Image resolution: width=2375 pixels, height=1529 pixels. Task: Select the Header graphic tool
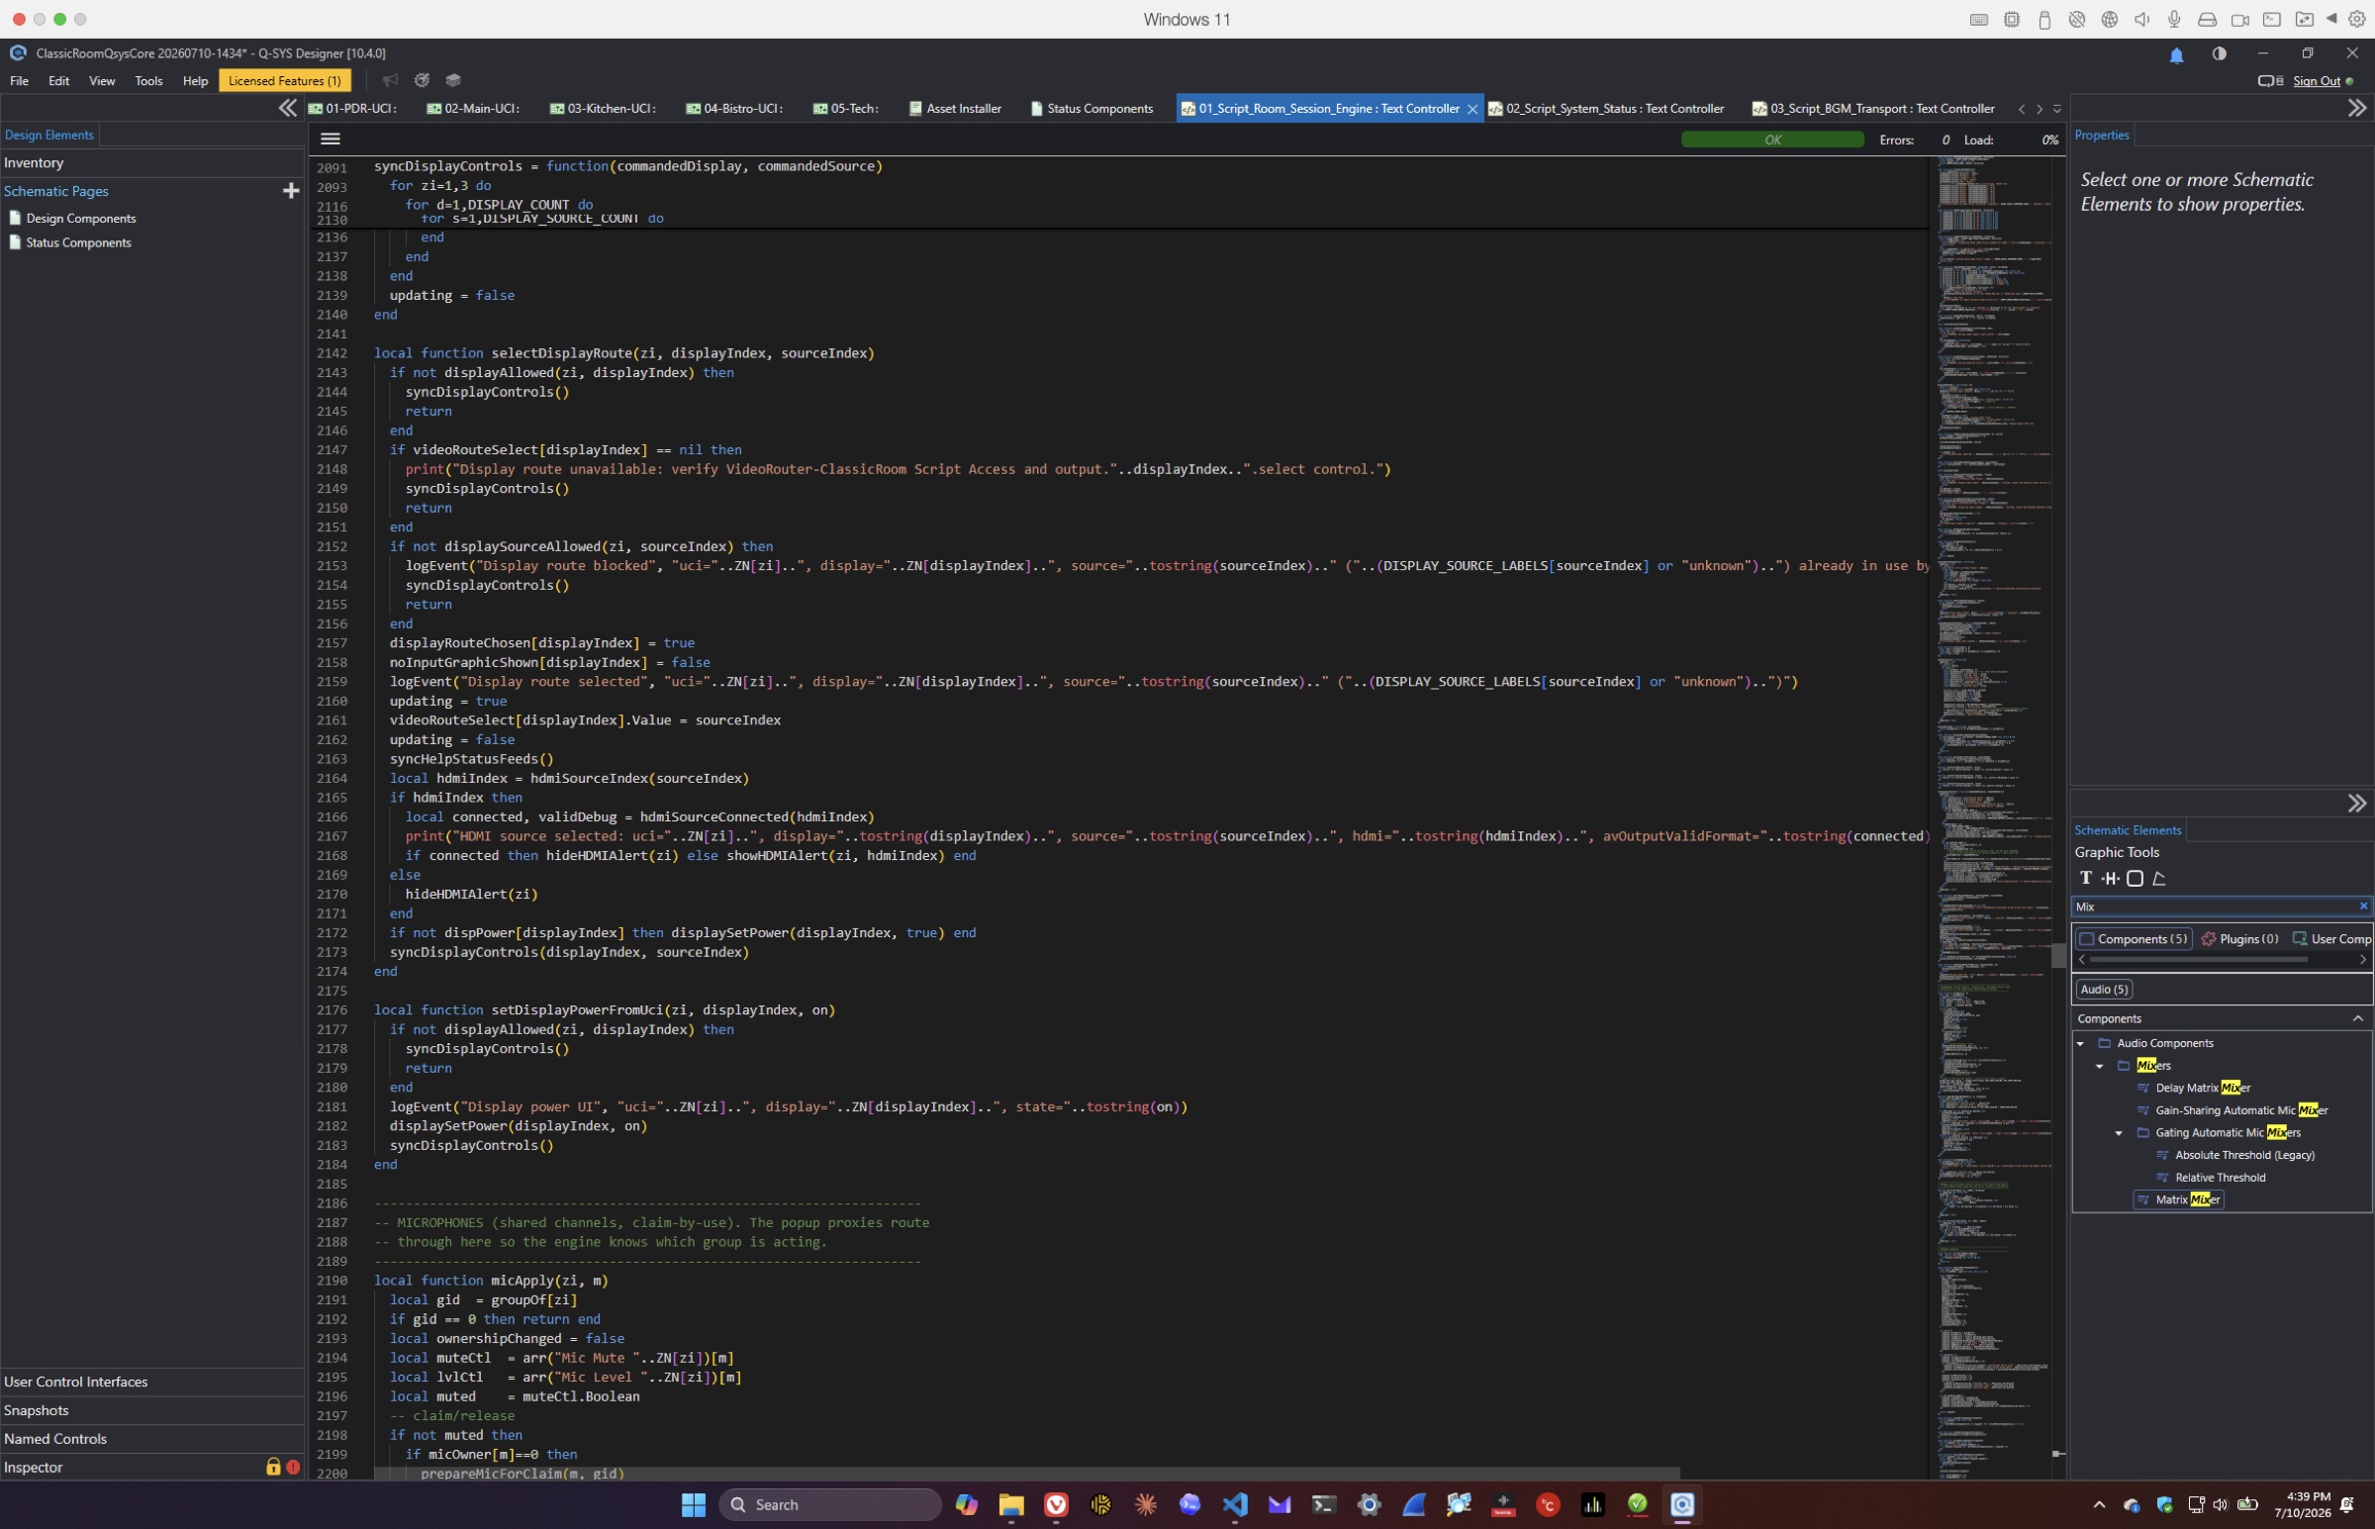pos(2110,878)
